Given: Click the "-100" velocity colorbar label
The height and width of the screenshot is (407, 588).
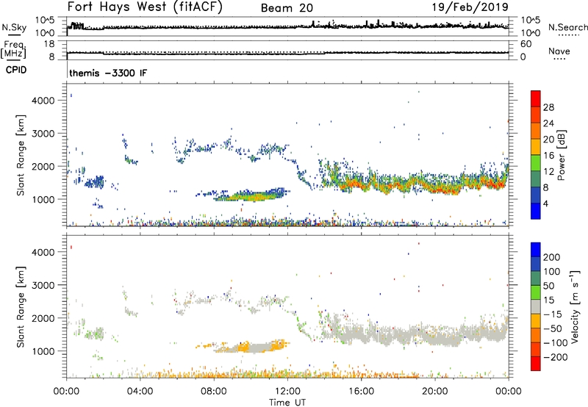Looking at the screenshot, I should 556,343.
